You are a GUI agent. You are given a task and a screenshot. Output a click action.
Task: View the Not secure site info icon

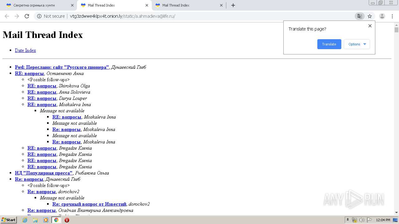click(39, 16)
